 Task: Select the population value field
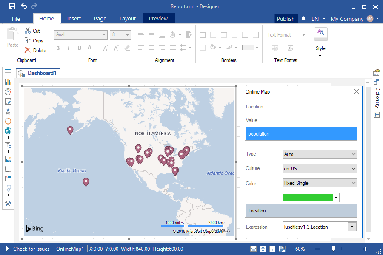pos(301,134)
